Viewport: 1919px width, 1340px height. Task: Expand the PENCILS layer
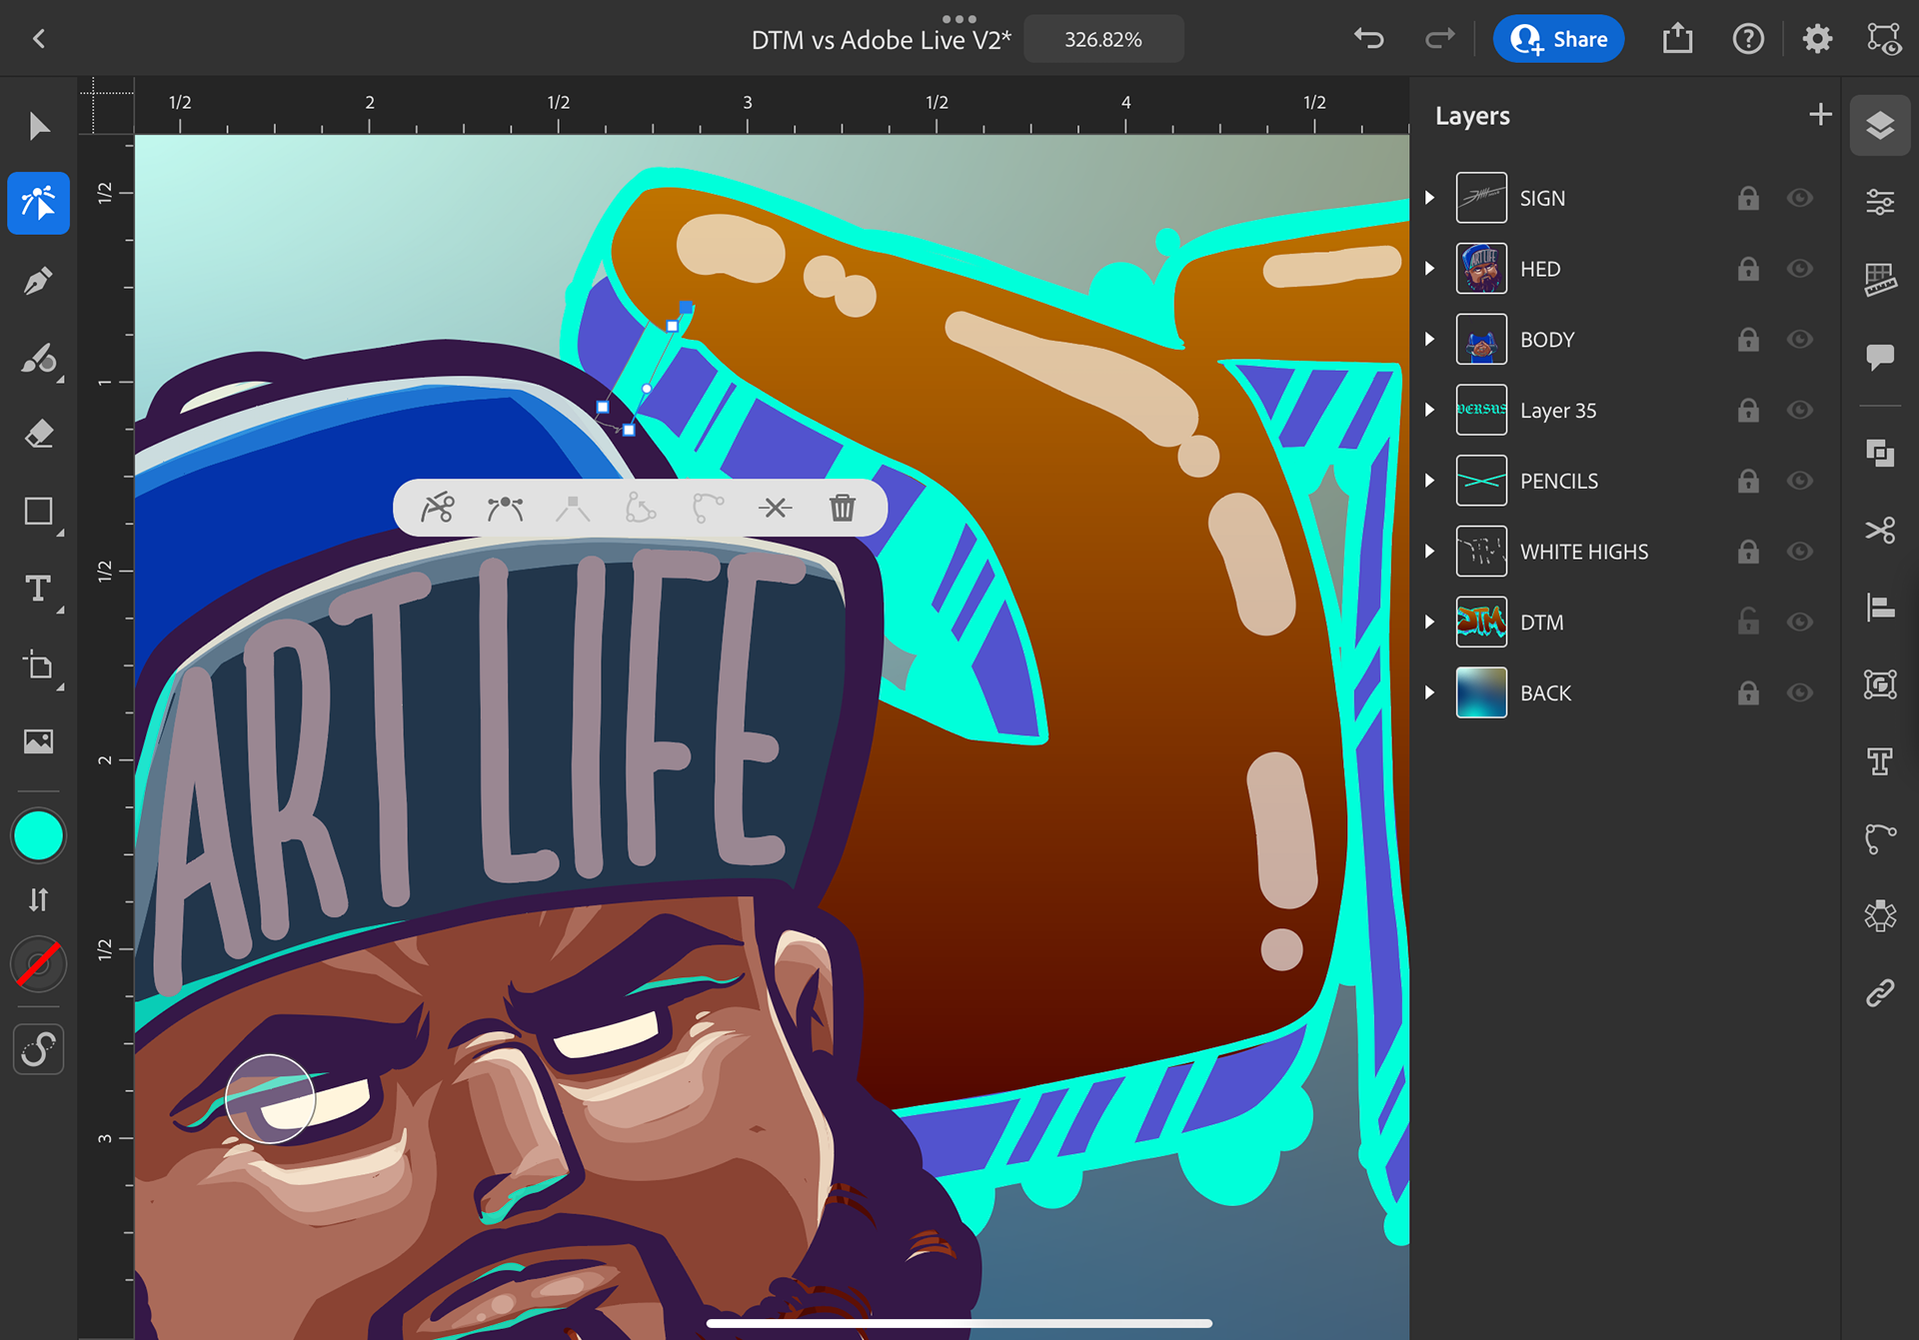(1430, 481)
